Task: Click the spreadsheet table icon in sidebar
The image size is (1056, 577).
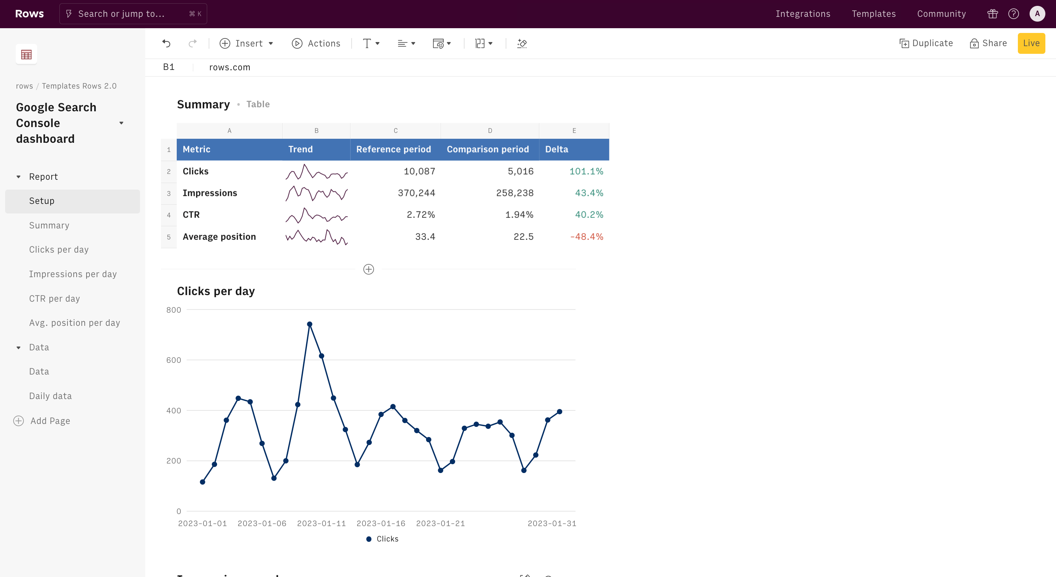Action: 26,54
